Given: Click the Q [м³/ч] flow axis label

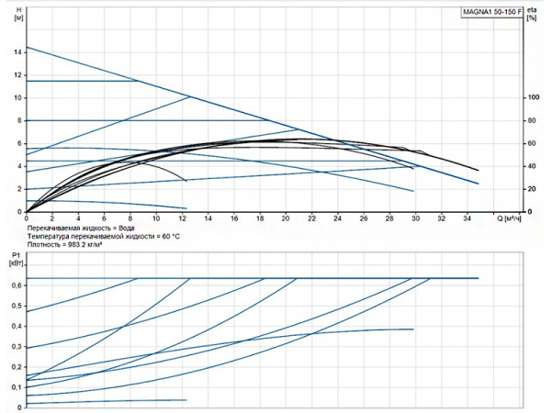Looking at the screenshot, I should [511, 219].
